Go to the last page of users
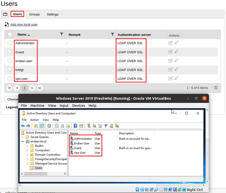The width and height of the screenshot is (226, 193). click(39, 88)
